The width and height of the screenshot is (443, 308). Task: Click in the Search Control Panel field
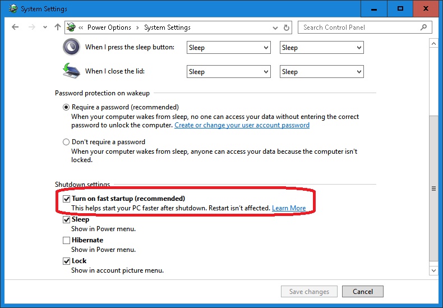[x=359, y=27]
